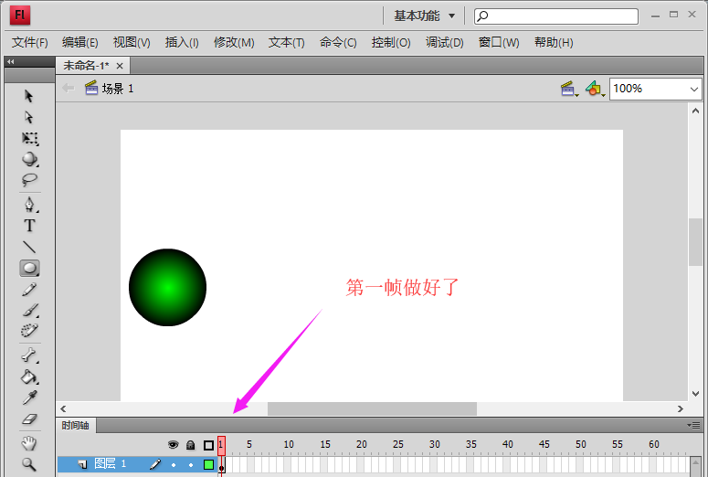708x477 pixels.
Task: Open the Edit Scene dropdown
Action: 569,89
